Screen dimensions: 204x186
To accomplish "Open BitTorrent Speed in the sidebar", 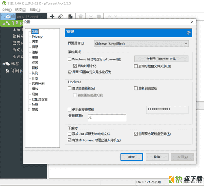I will [24, 16].
